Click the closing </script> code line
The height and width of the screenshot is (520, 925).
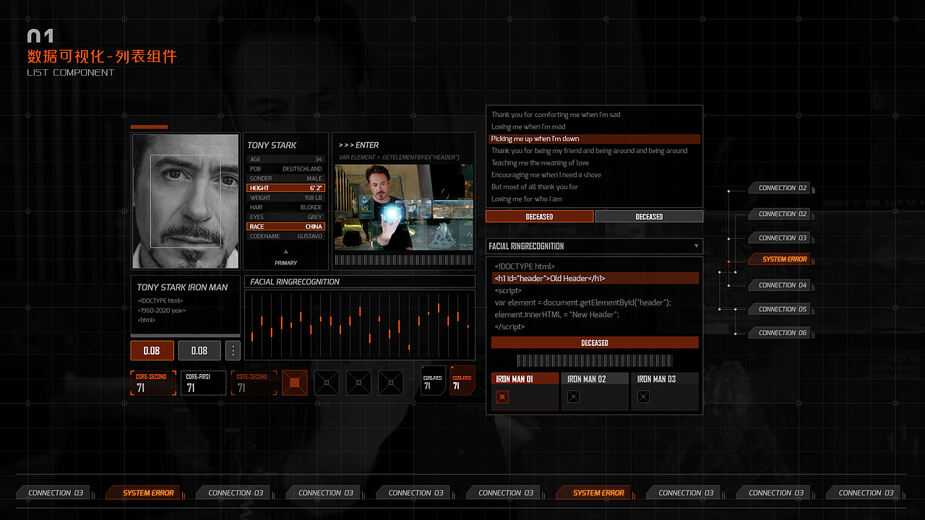click(x=509, y=327)
